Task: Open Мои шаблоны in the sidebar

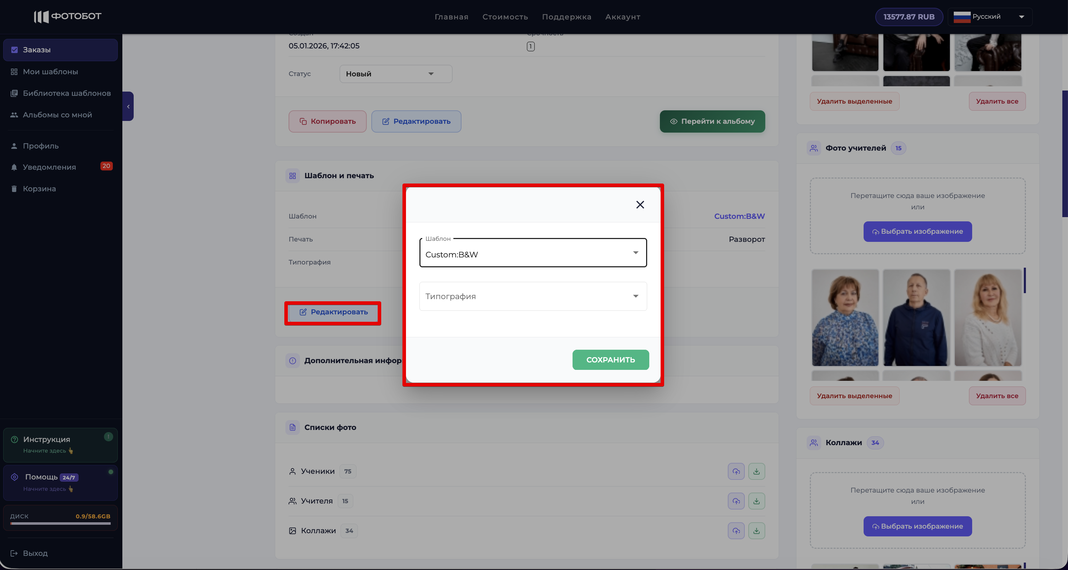Action: pos(60,72)
